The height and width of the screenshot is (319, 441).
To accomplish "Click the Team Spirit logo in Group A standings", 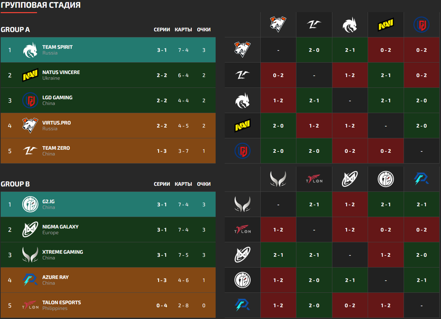I will click(30, 50).
